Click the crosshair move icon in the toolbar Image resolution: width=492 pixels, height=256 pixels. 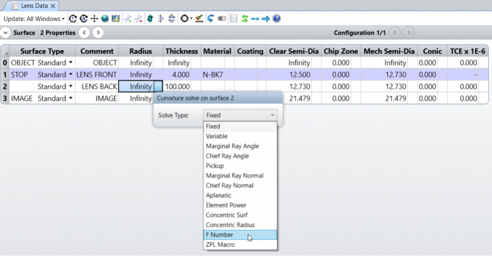click(94, 19)
